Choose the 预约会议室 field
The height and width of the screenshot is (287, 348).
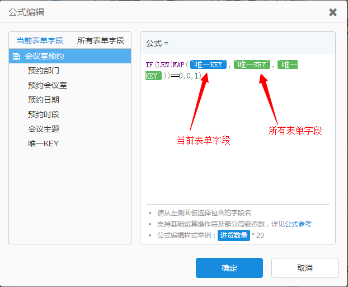(47, 85)
